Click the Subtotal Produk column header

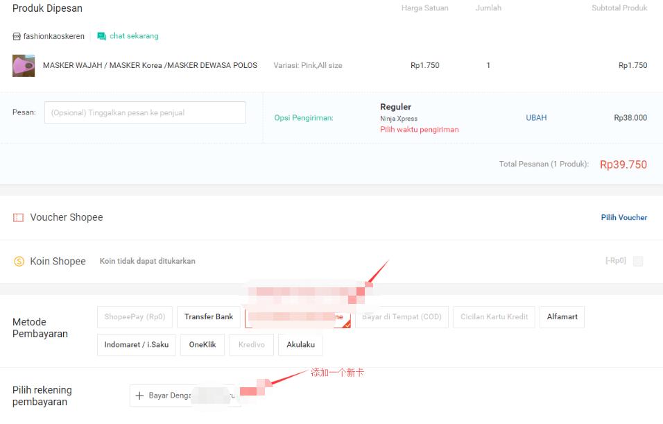click(619, 8)
